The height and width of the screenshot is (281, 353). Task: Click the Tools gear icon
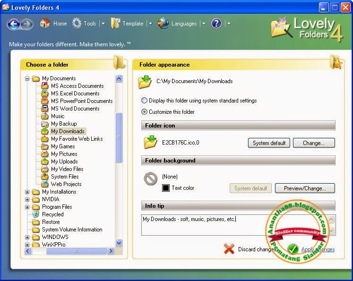point(77,23)
